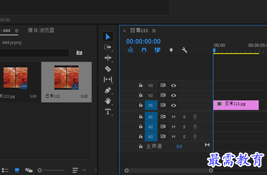Switch to the 媒体浏览器 tab

click(41, 30)
